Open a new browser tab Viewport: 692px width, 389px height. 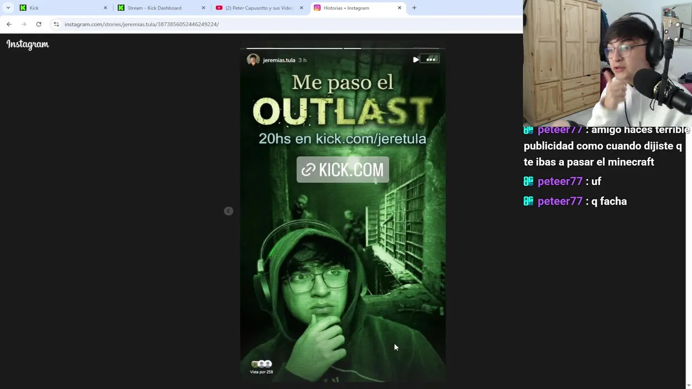pyautogui.click(x=414, y=8)
